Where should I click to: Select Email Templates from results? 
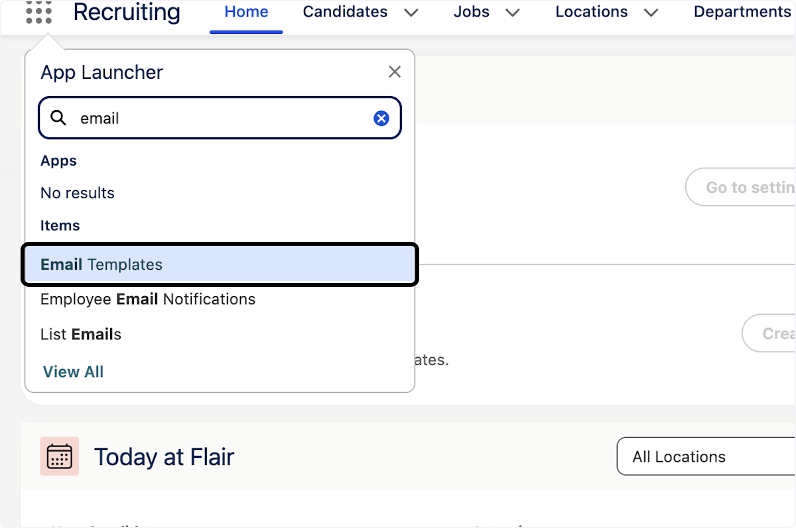click(x=220, y=264)
